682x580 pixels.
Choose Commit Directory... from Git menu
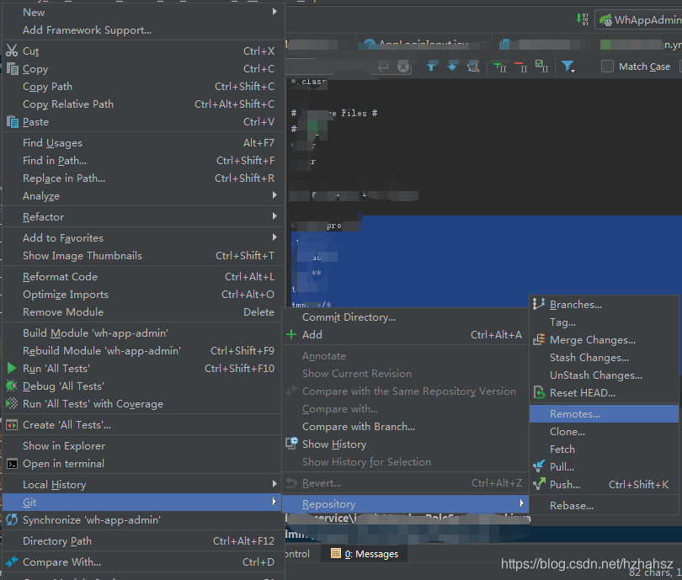pos(405,317)
